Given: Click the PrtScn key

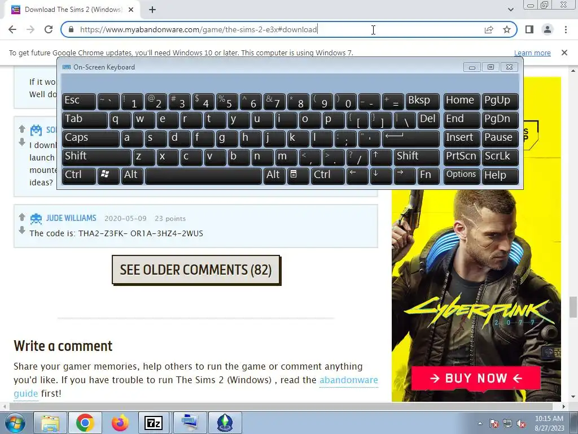Looking at the screenshot, I should click(462, 157).
